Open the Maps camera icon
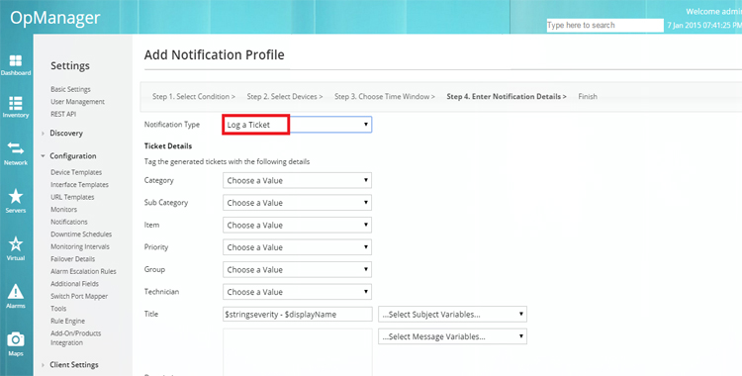 16,339
